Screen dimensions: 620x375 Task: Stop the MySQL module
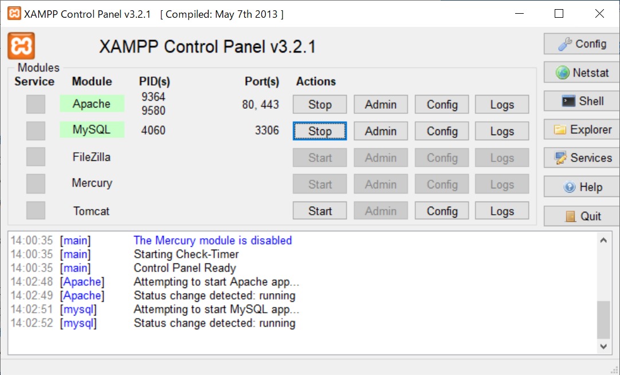[320, 131]
